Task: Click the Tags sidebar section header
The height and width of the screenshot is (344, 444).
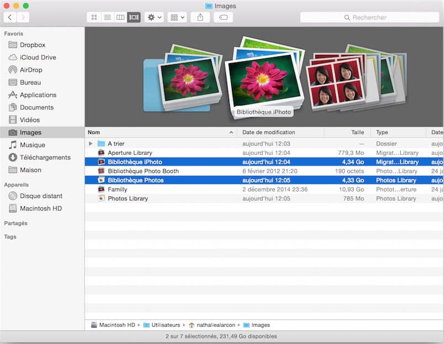Action: click(10, 237)
